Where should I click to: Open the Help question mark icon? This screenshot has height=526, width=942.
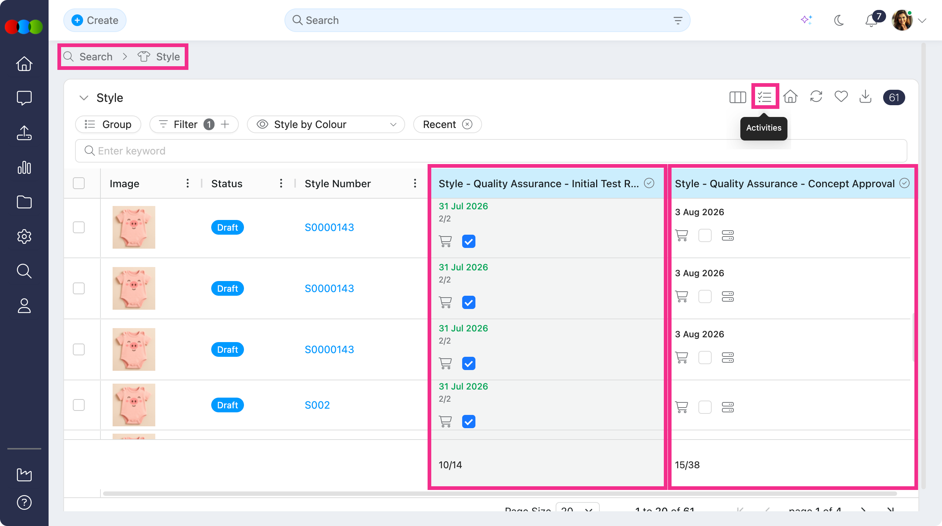pos(24,502)
